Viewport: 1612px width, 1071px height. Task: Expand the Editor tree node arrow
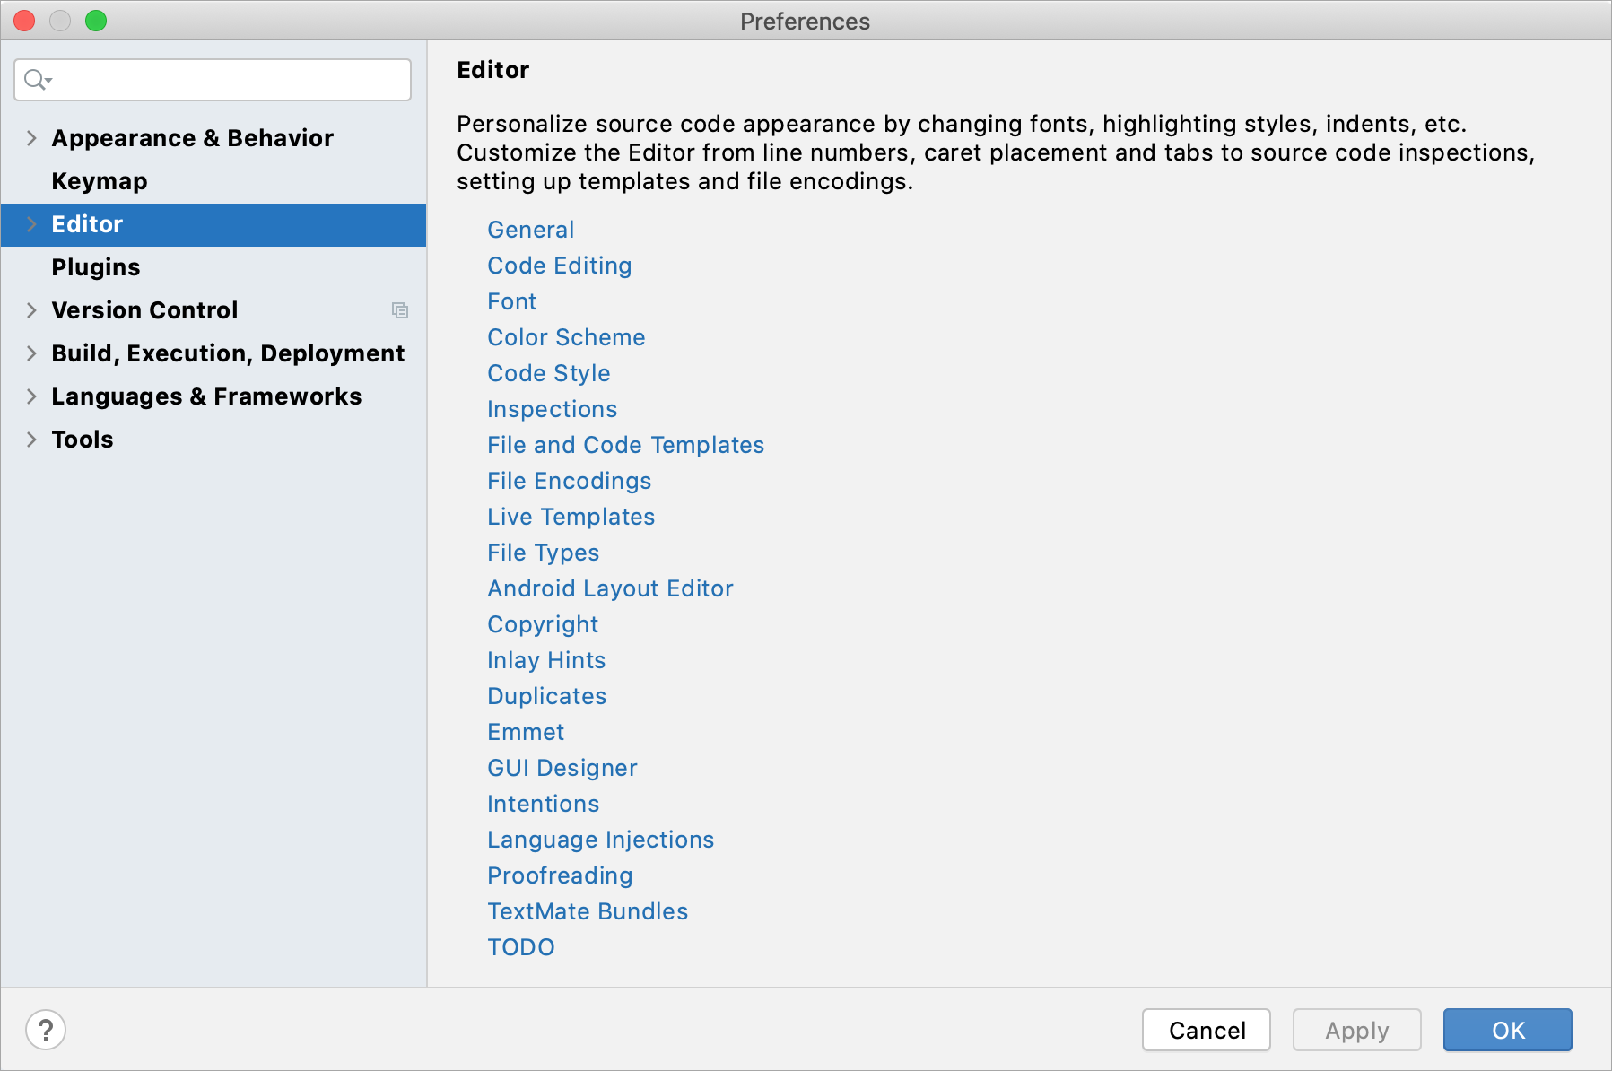[31, 224]
